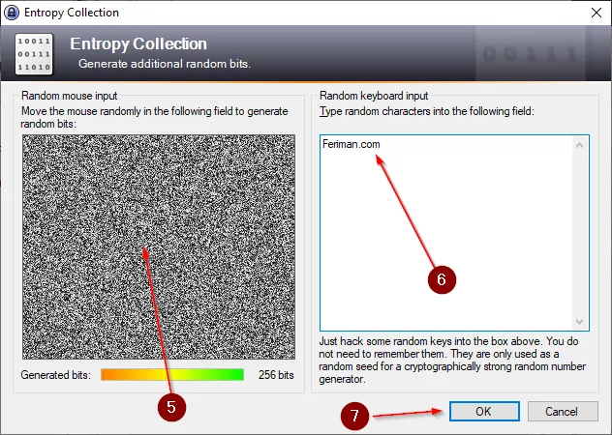Confirm entropy by clicking OK
This screenshot has width=612, height=435.
[x=484, y=411]
